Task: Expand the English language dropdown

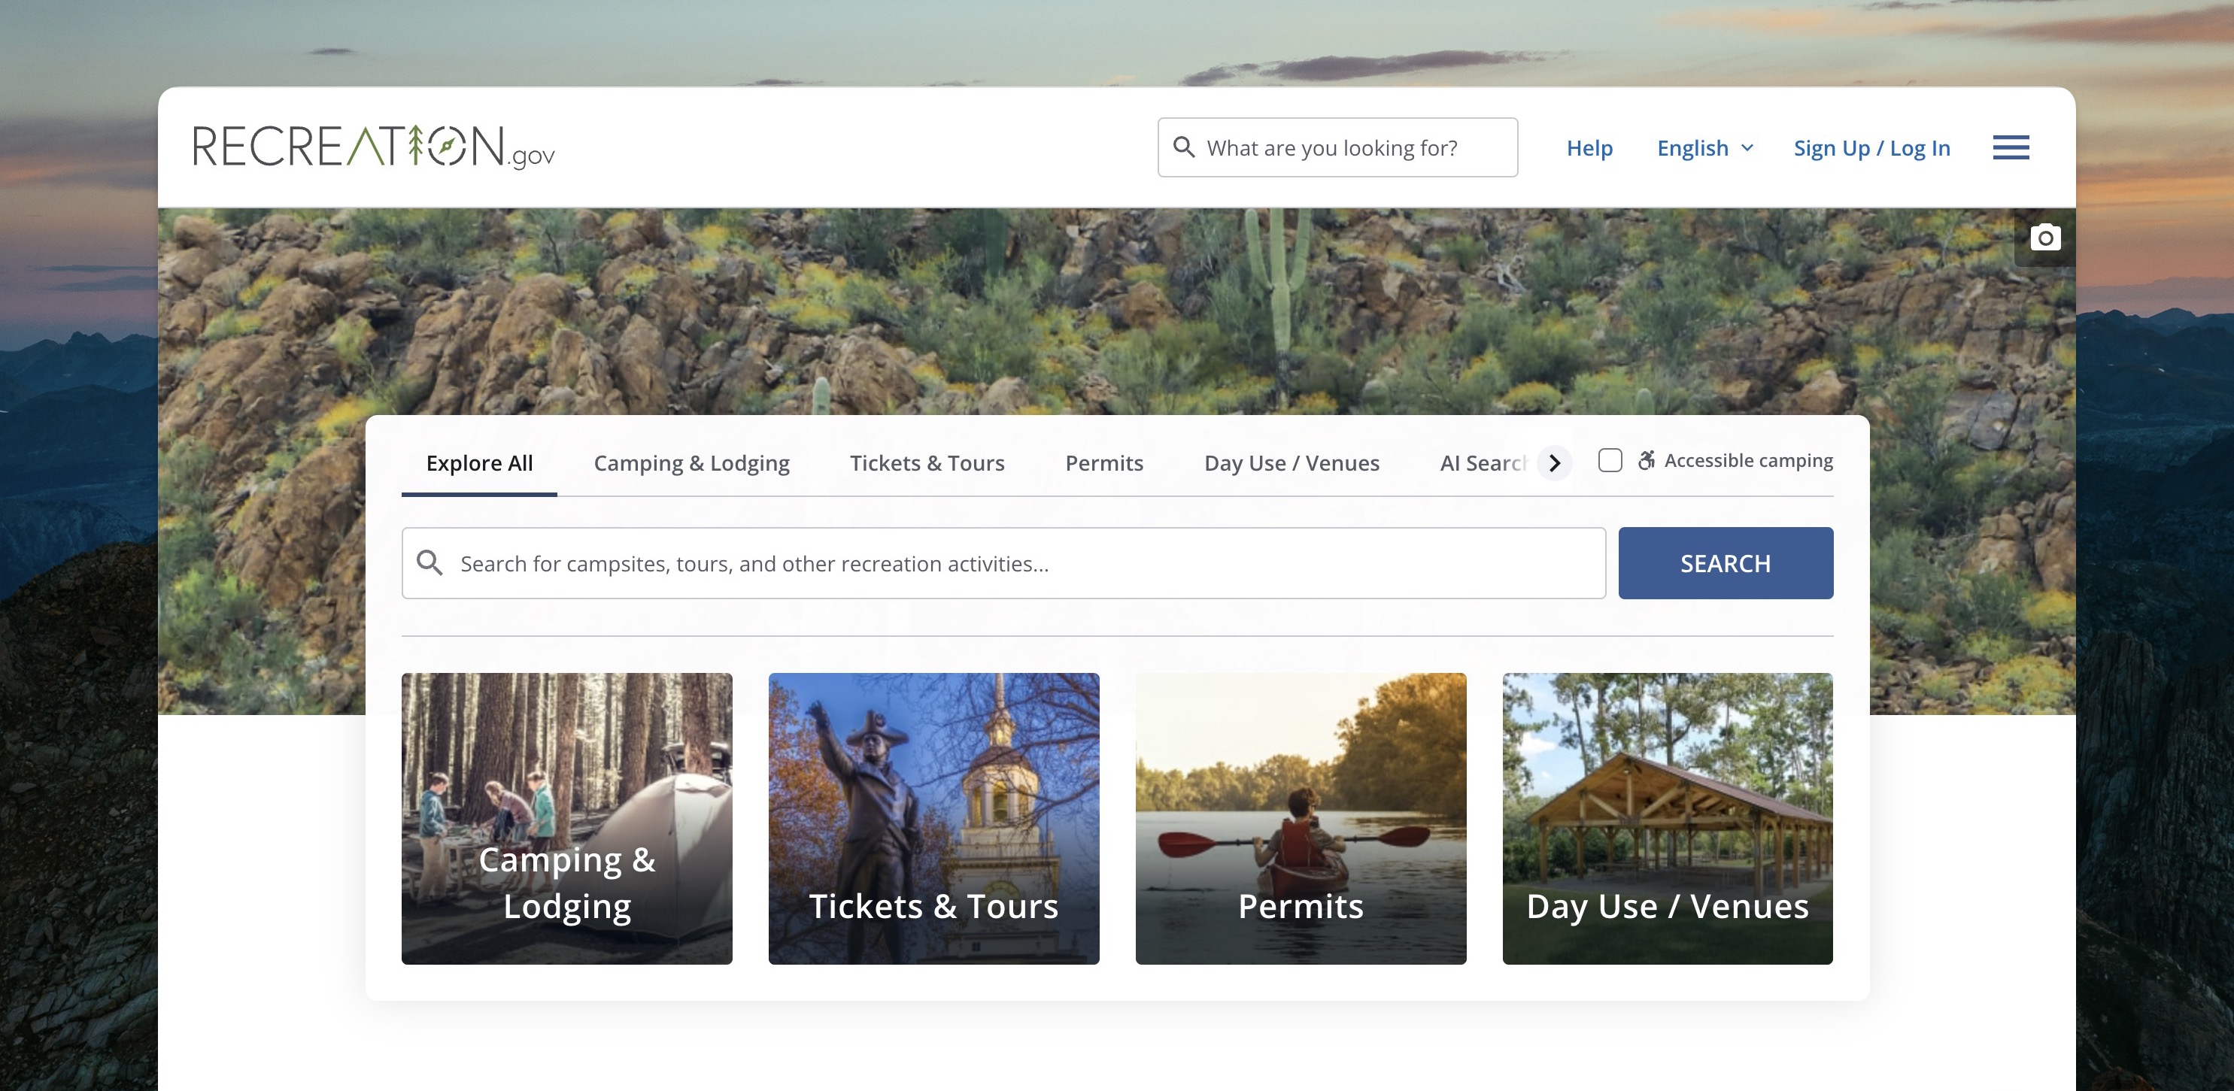Action: coord(1705,148)
